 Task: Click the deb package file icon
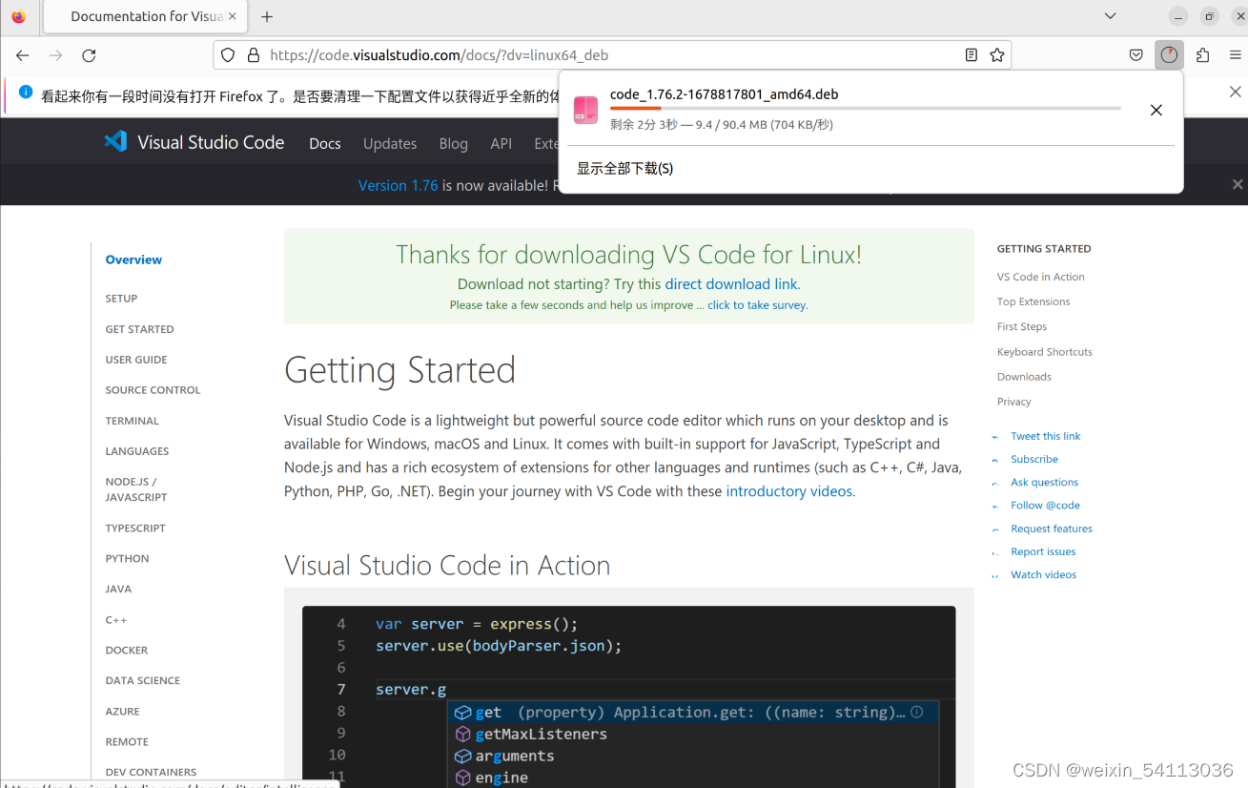coord(585,110)
